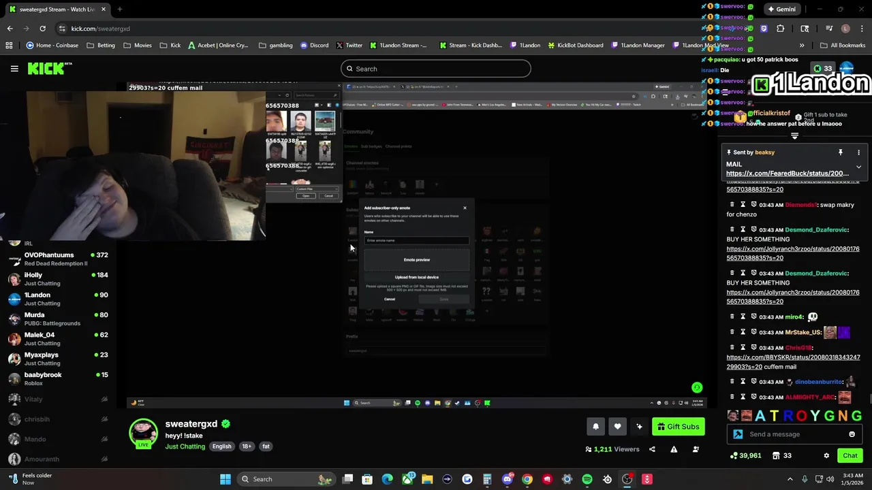Open the browser extensions puzzle icon
Viewport: 872px width, 490px height.
(781, 29)
